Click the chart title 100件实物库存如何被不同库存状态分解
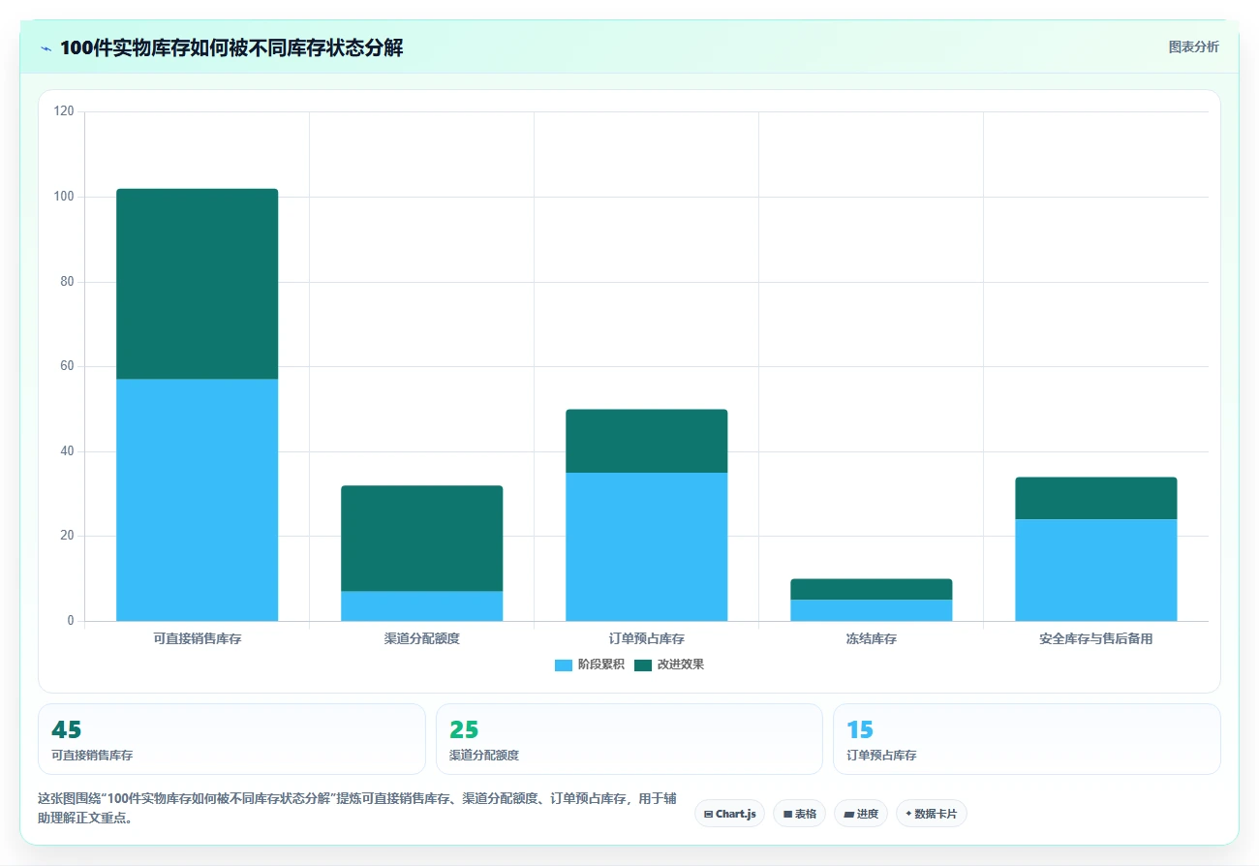This screenshot has width=1259, height=866. [x=231, y=48]
